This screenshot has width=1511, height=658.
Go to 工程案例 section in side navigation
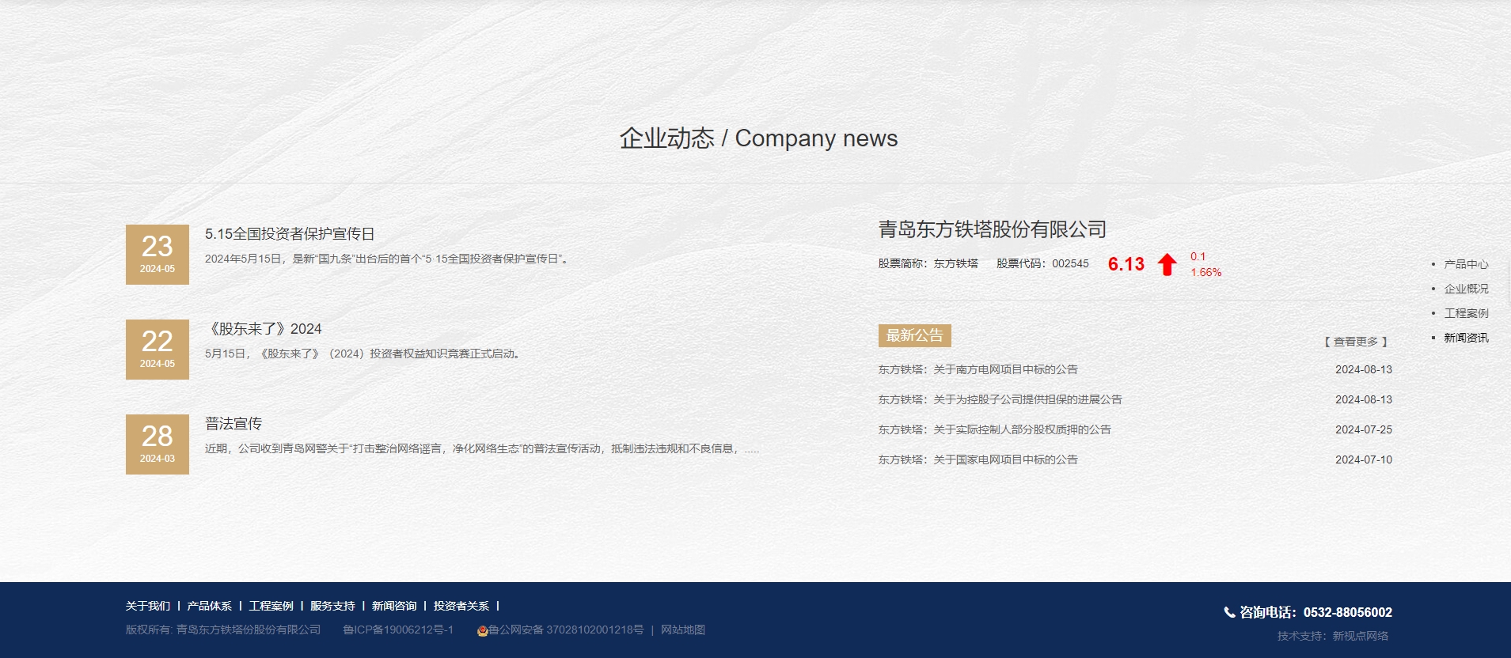pyautogui.click(x=1466, y=313)
